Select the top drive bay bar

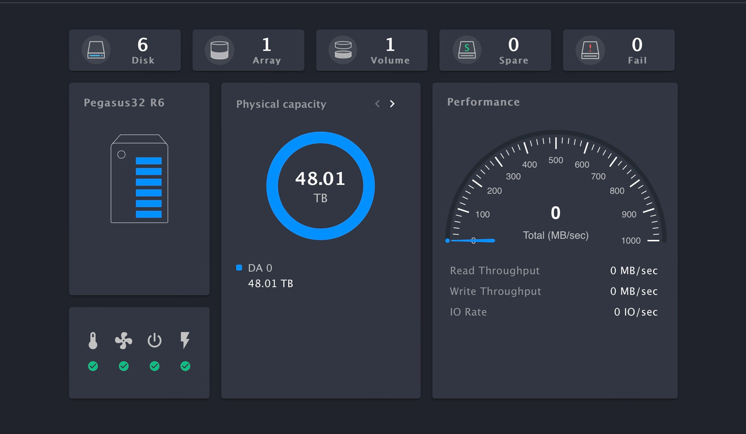149,161
